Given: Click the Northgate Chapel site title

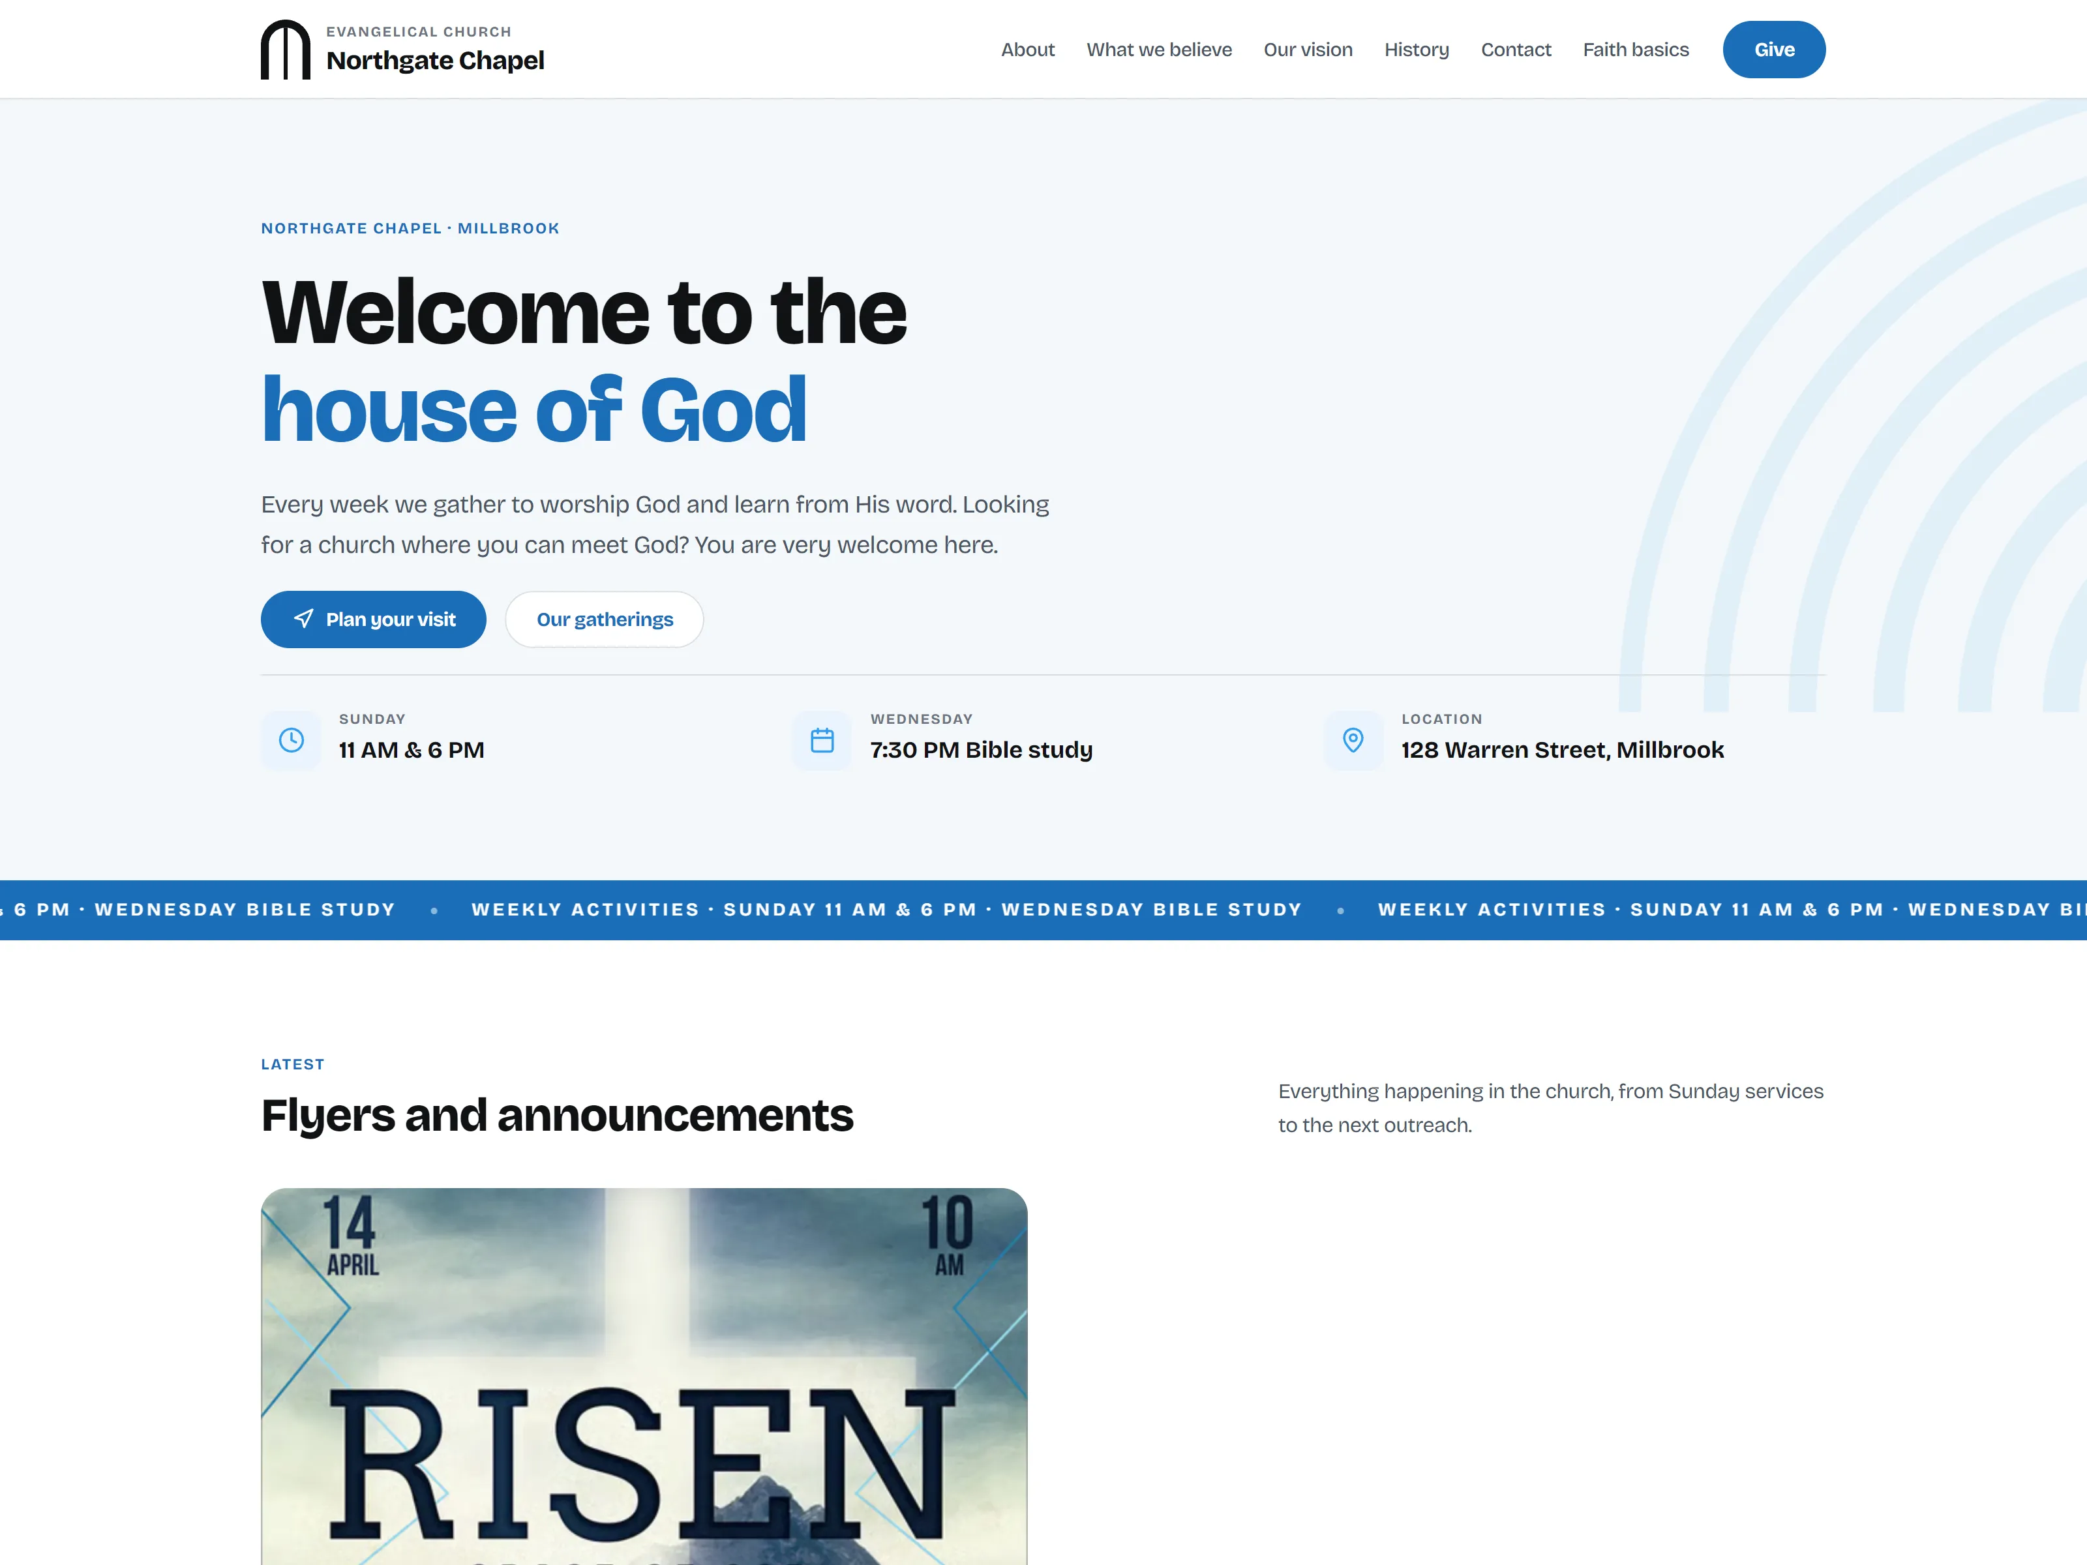Looking at the screenshot, I should tap(435, 61).
